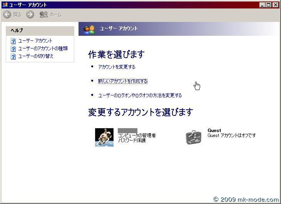
Task: Choose アカウントを変更する task
Action: (117, 67)
